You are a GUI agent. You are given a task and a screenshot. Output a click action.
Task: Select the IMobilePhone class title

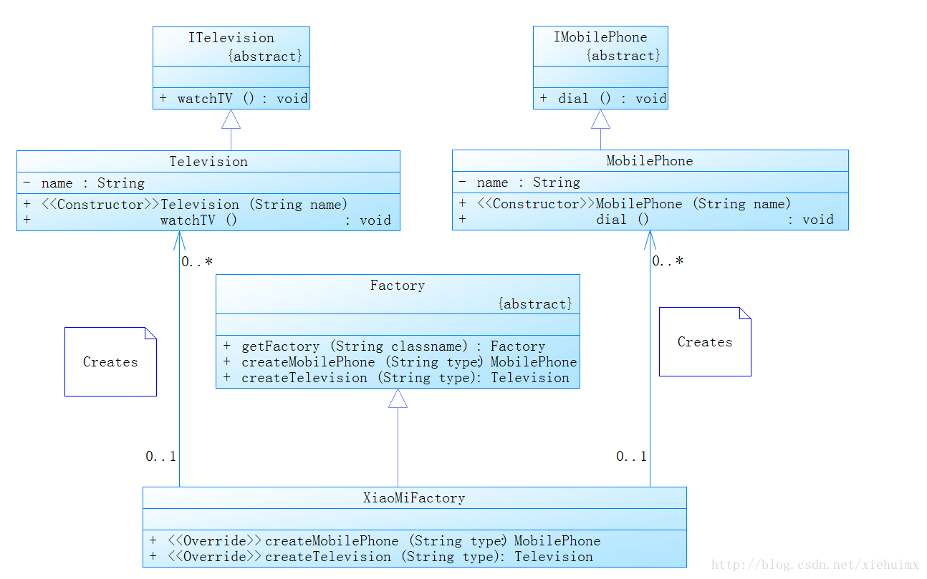coord(600,37)
